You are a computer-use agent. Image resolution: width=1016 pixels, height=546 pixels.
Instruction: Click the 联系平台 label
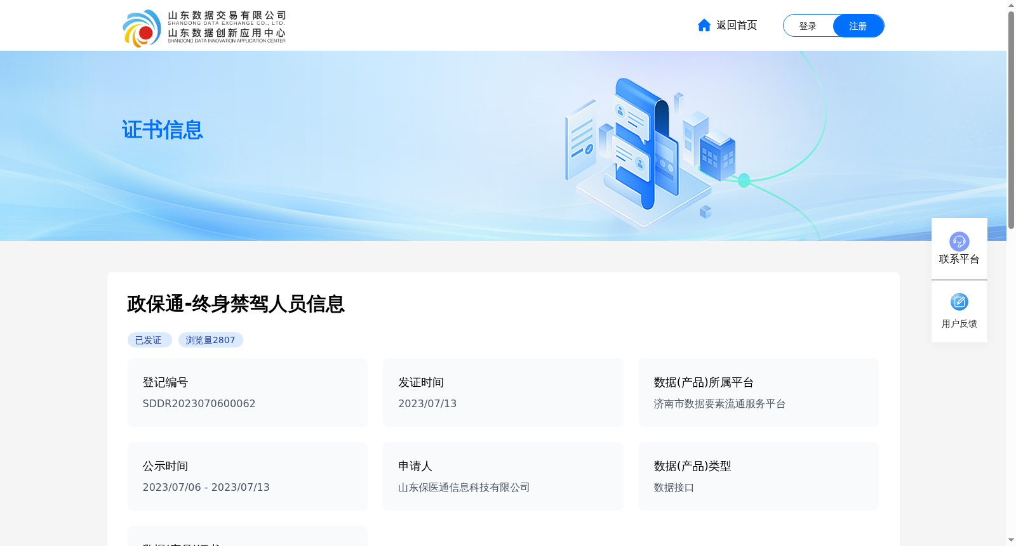[x=959, y=259]
